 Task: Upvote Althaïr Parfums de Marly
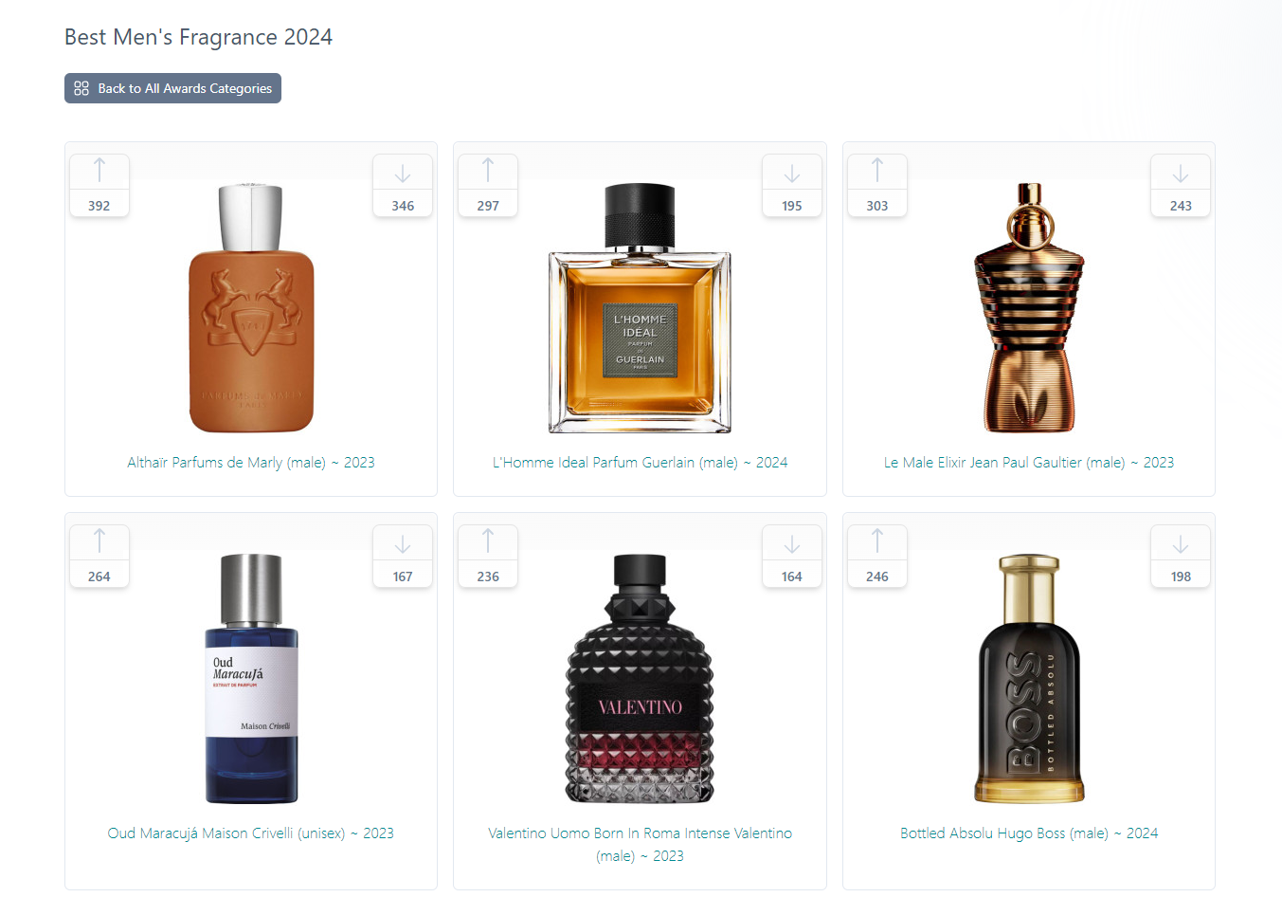click(99, 186)
